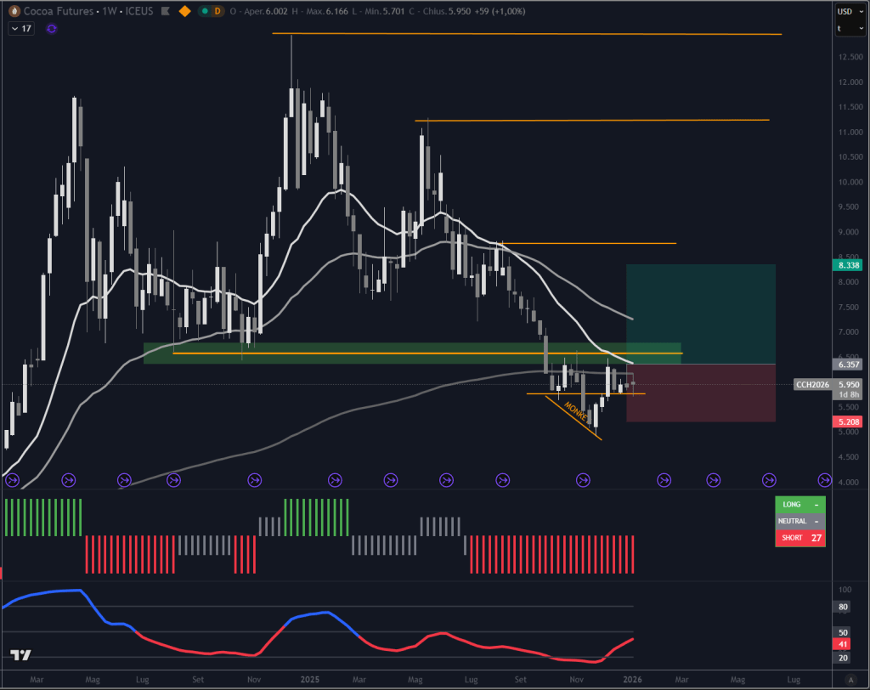
Task: Click the 41 value on the RSI scale
Action: pos(840,644)
